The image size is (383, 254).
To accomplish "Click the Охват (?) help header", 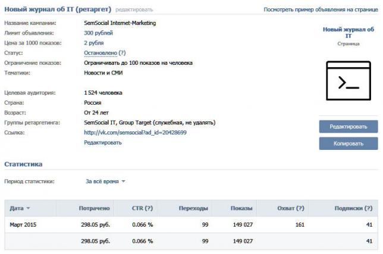I will coord(291,208).
